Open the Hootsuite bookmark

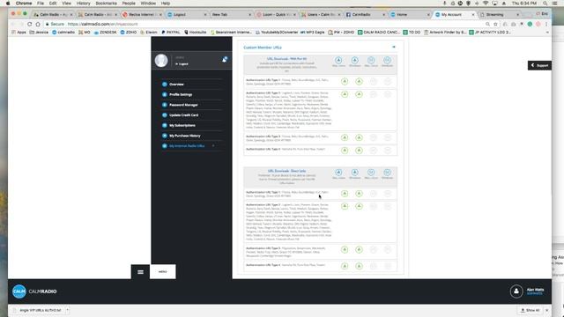click(x=196, y=33)
